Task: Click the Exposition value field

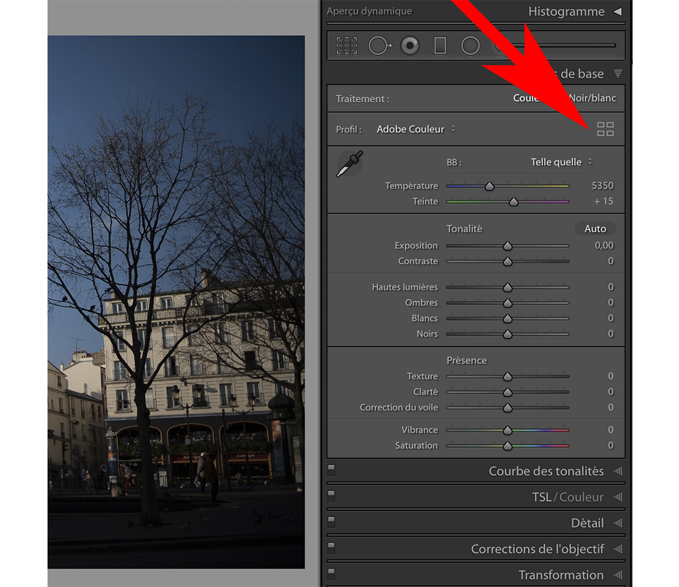Action: pos(603,245)
